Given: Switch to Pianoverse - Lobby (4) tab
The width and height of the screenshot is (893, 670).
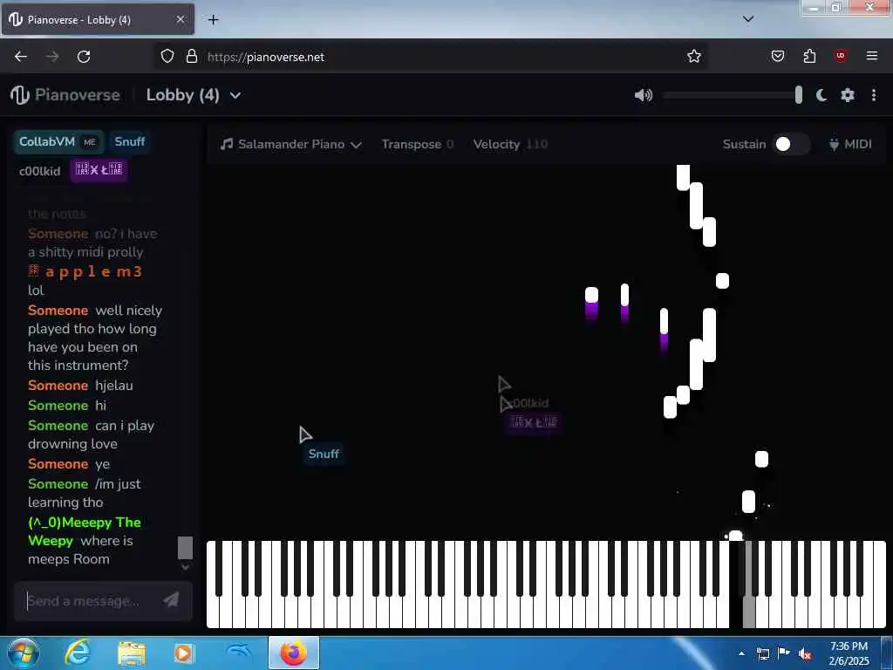Looking at the screenshot, I should [x=98, y=19].
